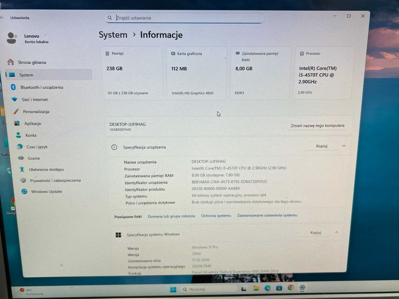Select System in the settings sidebar
The width and height of the screenshot is (399, 299).
[x=49, y=75]
